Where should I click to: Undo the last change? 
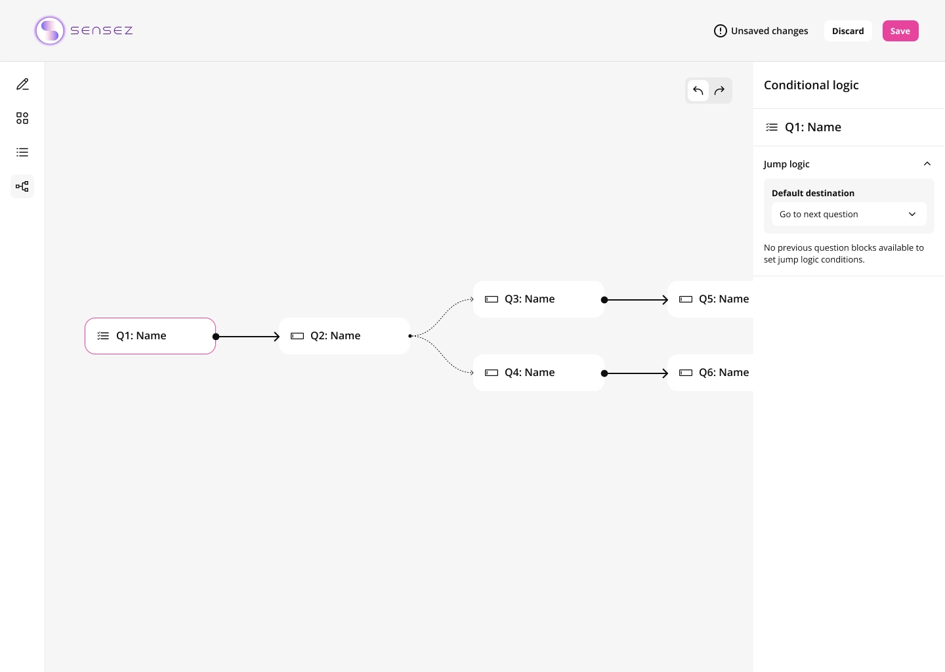[x=698, y=91]
